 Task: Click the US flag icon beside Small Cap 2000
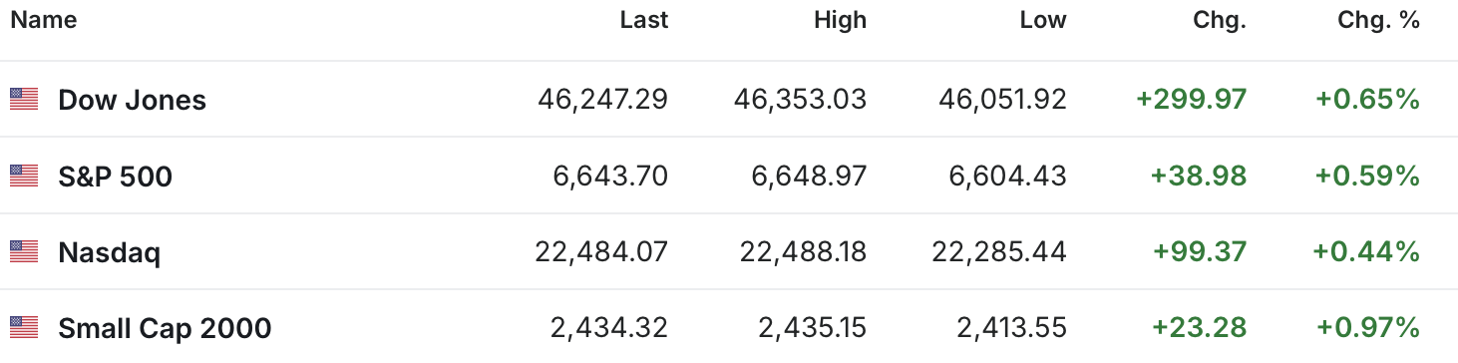click(x=24, y=327)
